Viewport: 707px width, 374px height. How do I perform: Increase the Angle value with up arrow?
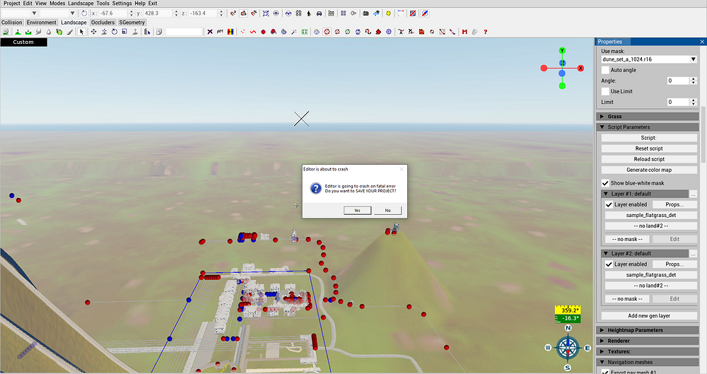(694, 79)
